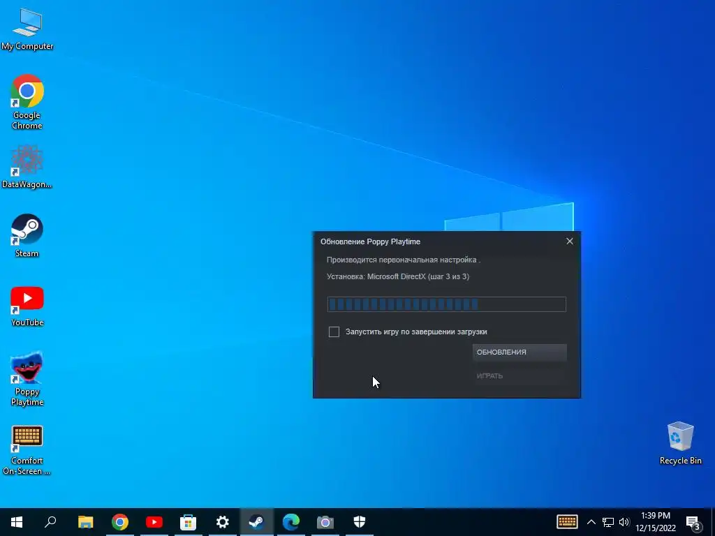Open YouTube from the taskbar
Viewport: 715px width, 536px height.
(154, 522)
